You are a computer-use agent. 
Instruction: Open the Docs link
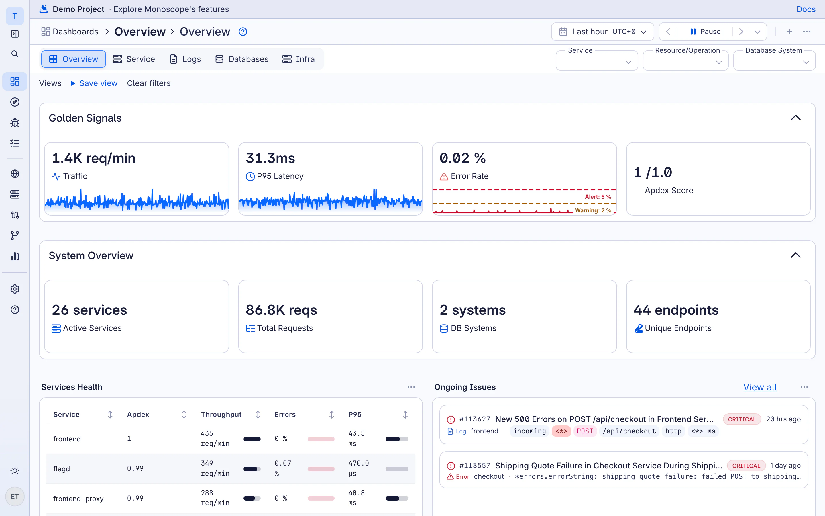coord(806,9)
